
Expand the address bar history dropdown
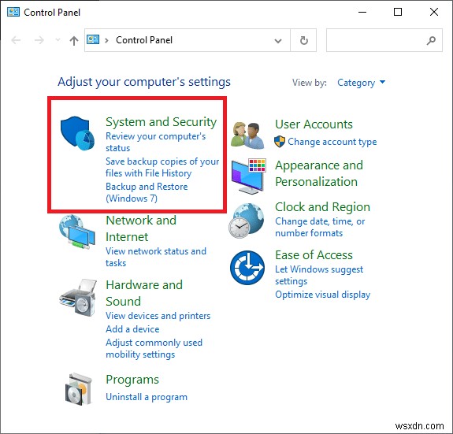tap(278, 41)
